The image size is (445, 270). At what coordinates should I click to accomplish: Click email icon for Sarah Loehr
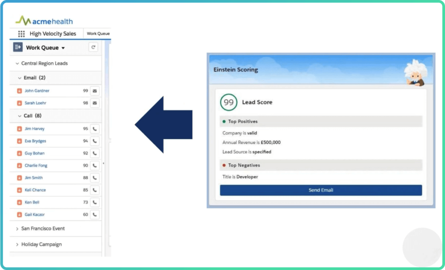coord(95,103)
